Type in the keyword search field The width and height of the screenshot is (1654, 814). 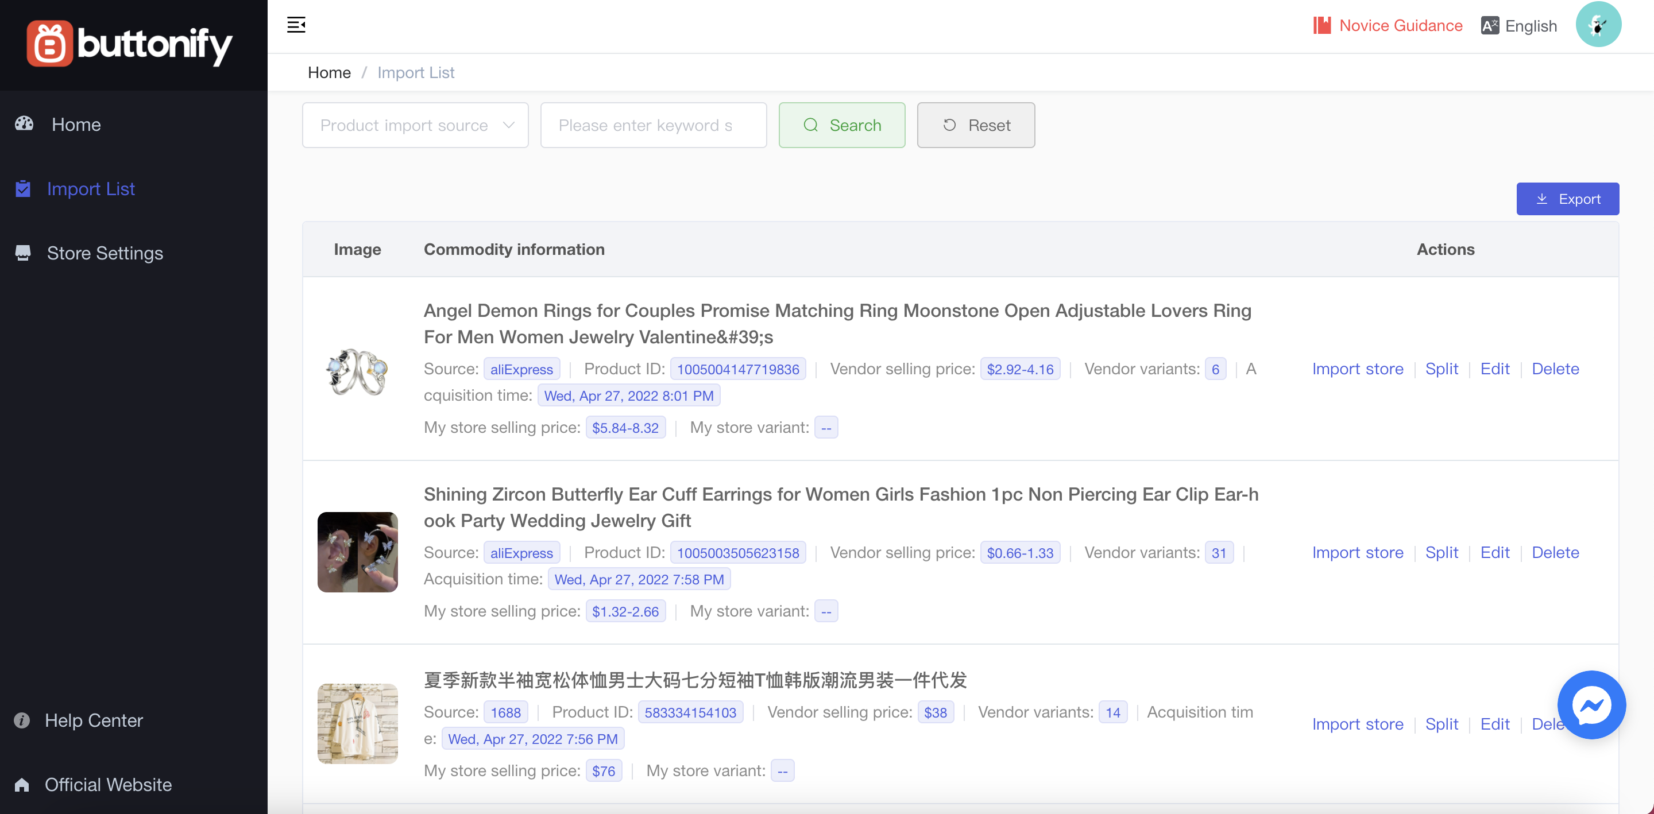[652, 125]
